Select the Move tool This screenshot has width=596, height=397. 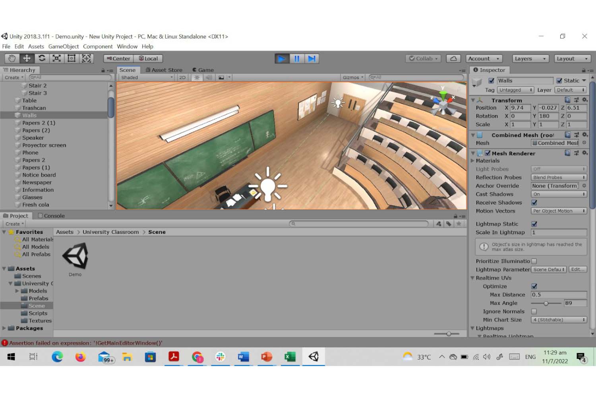click(27, 58)
